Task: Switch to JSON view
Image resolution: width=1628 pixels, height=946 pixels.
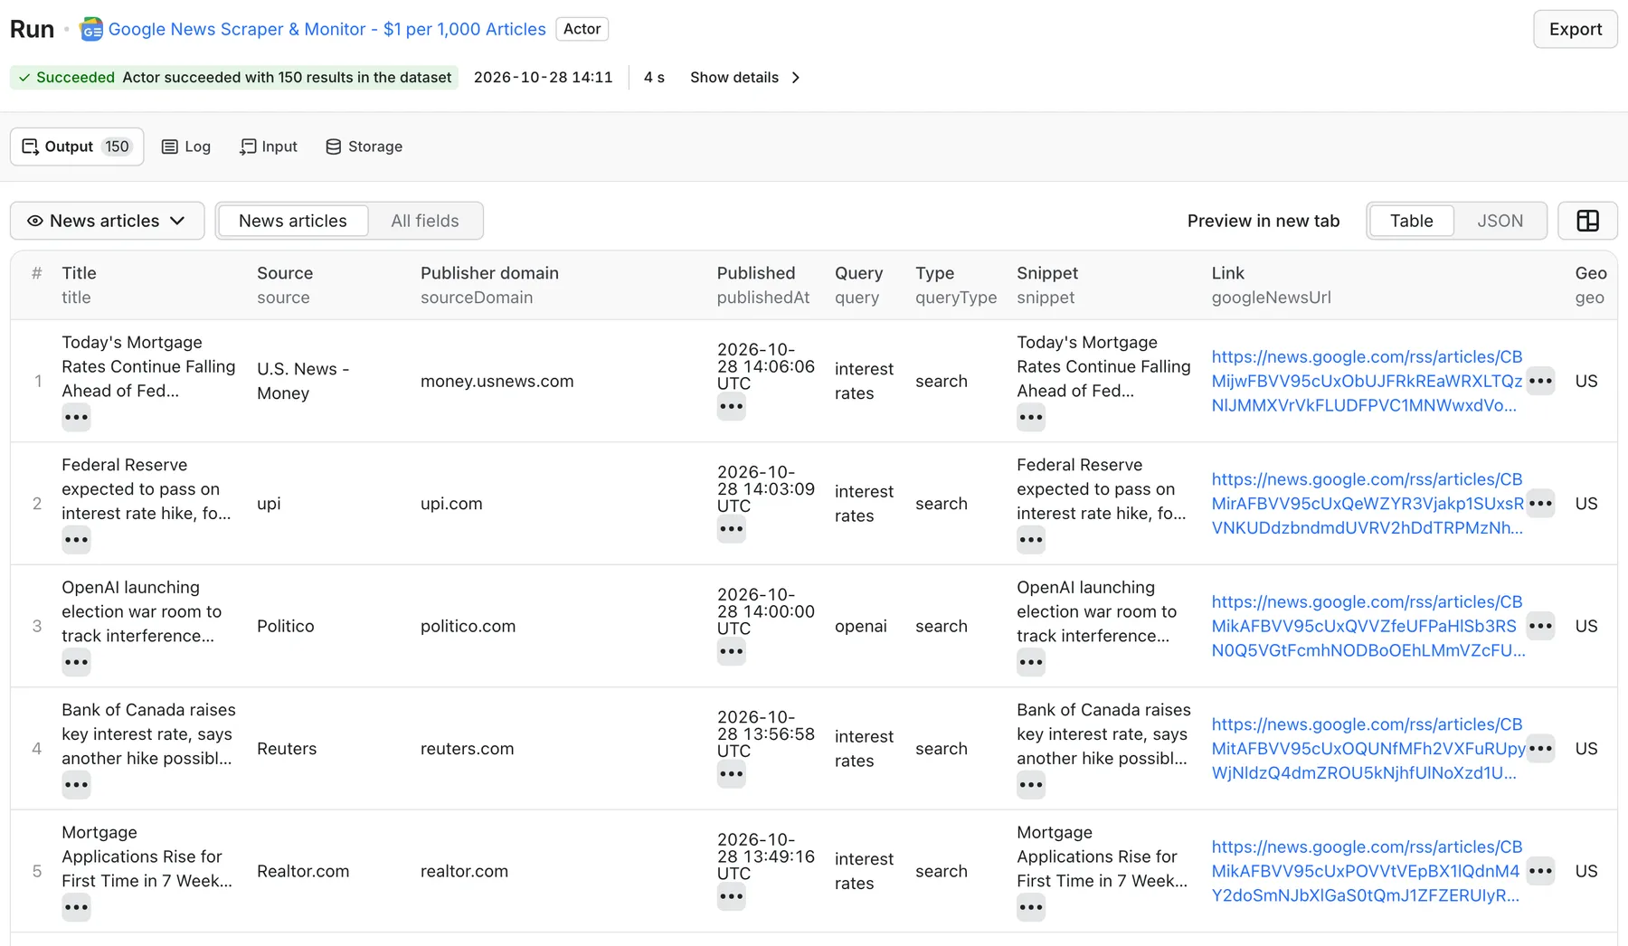Action: pos(1500,221)
